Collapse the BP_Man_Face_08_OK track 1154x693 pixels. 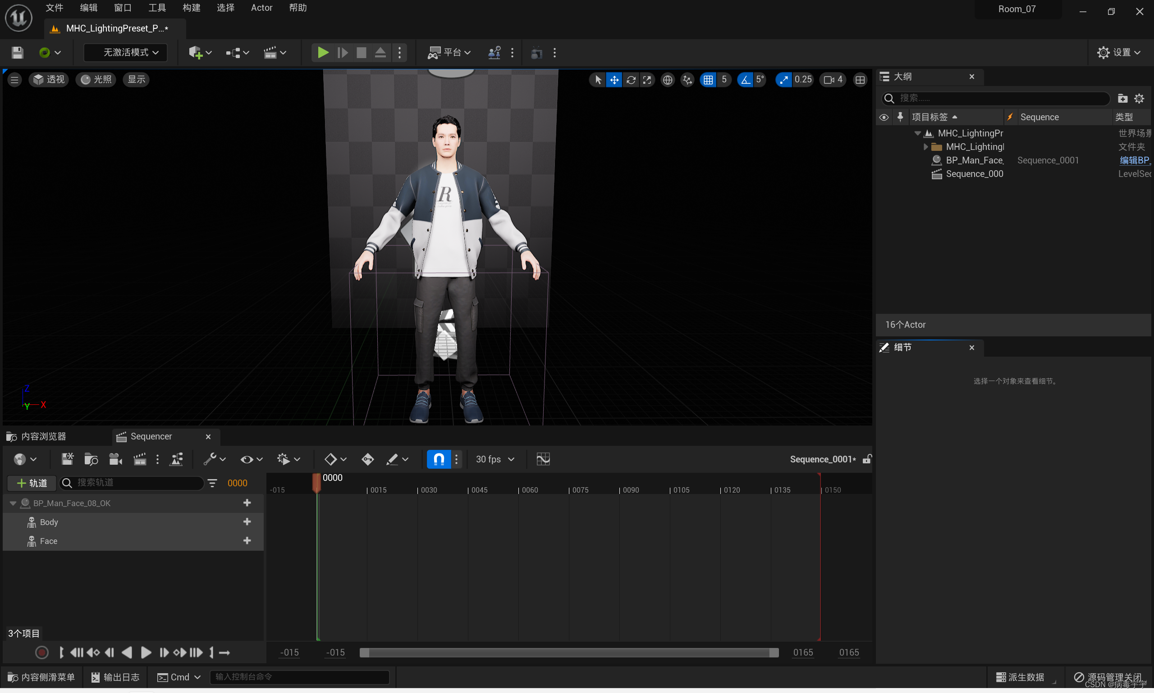coord(13,503)
